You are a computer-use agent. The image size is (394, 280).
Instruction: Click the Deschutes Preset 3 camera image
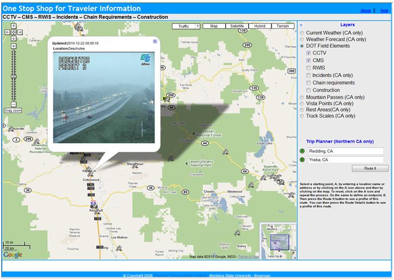[x=104, y=97]
